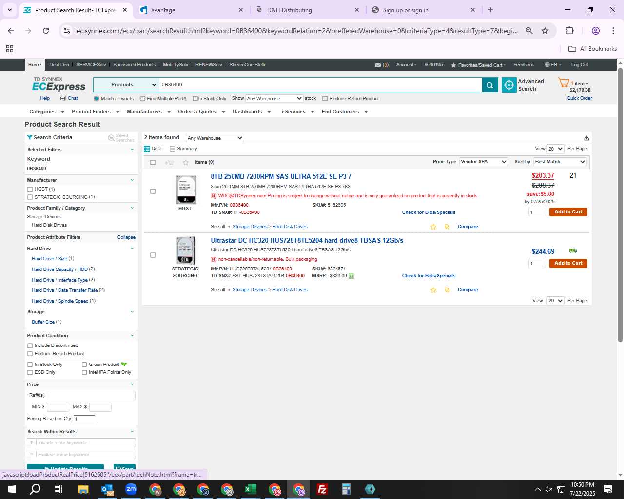Click the keyword search input field
The width and height of the screenshot is (624, 499).
320,85
